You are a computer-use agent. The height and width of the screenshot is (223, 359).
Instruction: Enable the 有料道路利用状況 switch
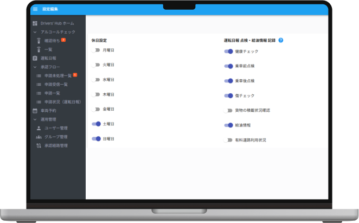[228, 140]
